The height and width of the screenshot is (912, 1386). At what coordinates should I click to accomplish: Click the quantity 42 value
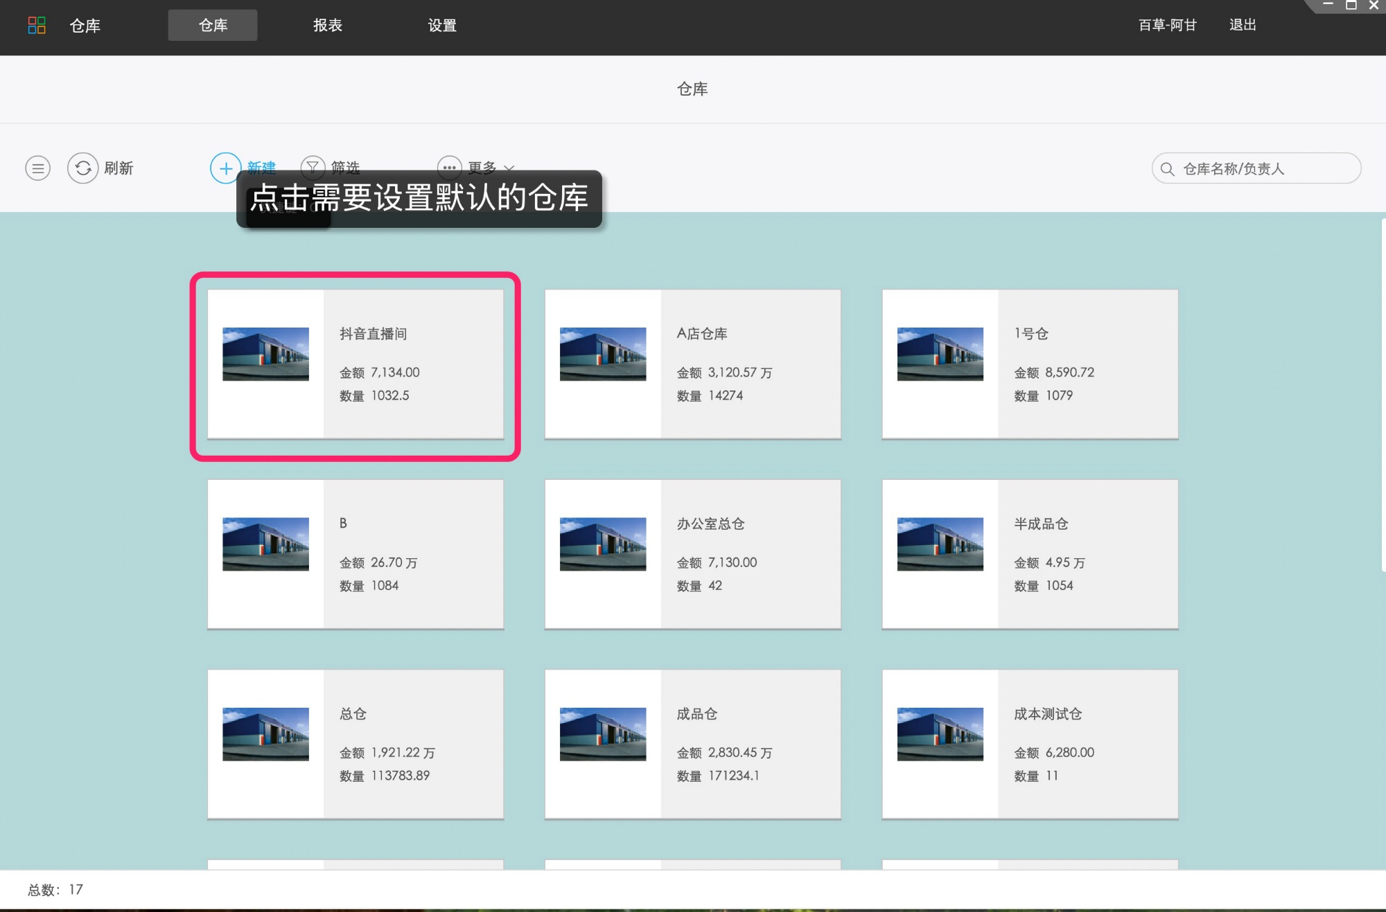(715, 586)
